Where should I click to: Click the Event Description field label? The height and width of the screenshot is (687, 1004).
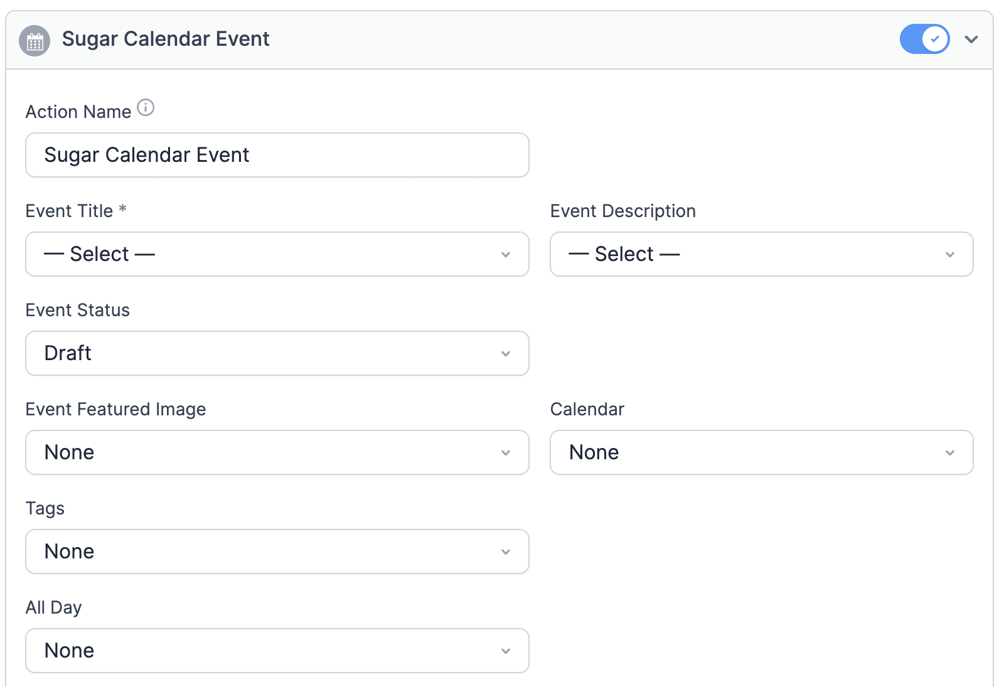[622, 211]
